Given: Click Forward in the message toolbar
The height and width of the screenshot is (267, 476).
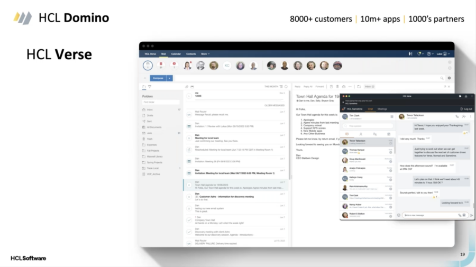Looking at the screenshot, I should (x=319, y=87).
